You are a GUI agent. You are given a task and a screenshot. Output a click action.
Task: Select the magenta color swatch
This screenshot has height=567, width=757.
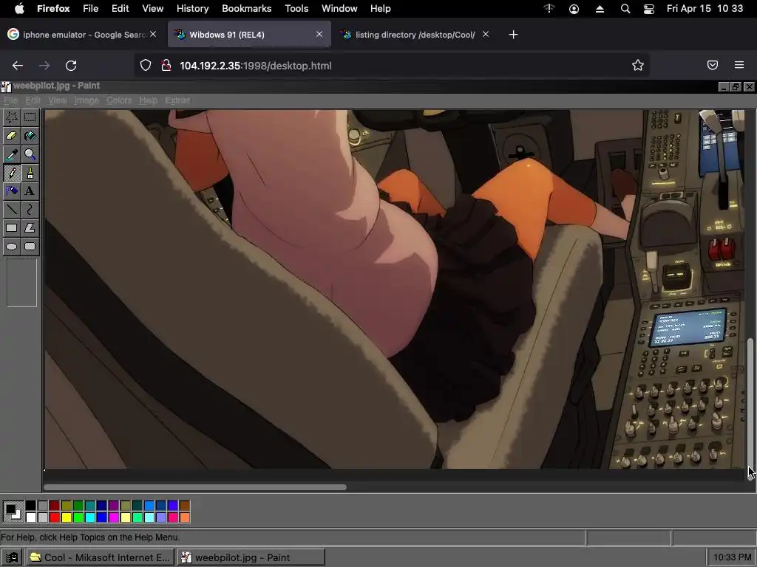coord(113,518)
